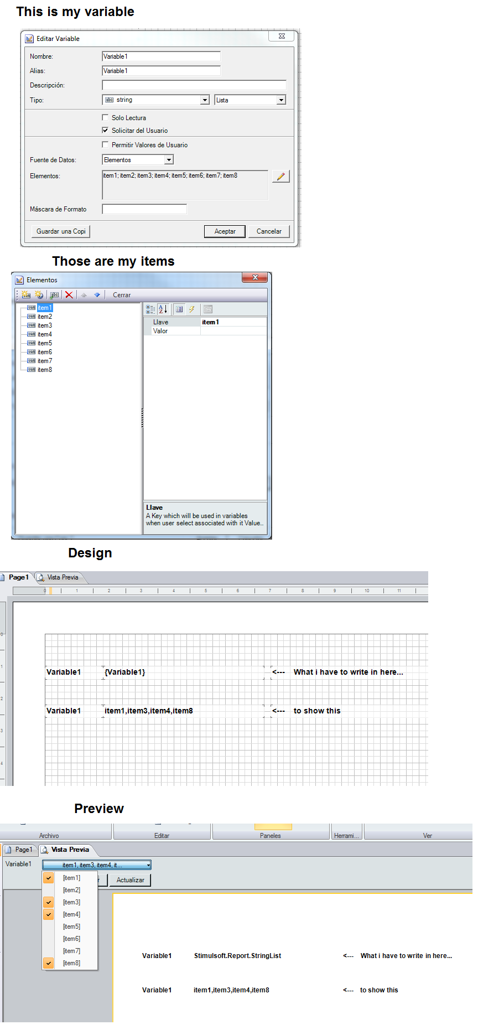Screen dimensions: 478x1035
Task: Select item1 in the Elementos tree
Action: coord(45,308)
